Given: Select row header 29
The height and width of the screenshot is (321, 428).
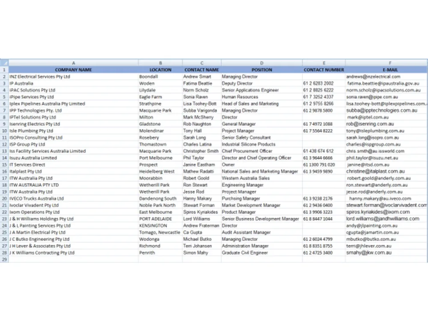Looking at the screenshot, I should 4,259.
